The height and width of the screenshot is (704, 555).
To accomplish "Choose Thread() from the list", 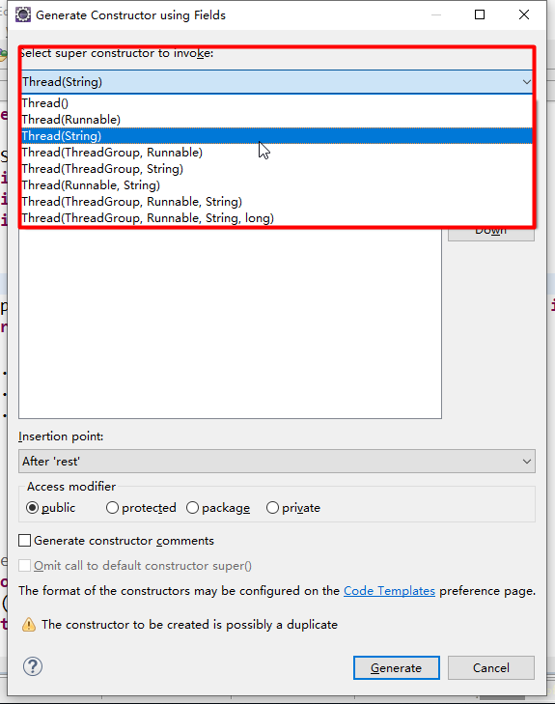I will point(277,103).
